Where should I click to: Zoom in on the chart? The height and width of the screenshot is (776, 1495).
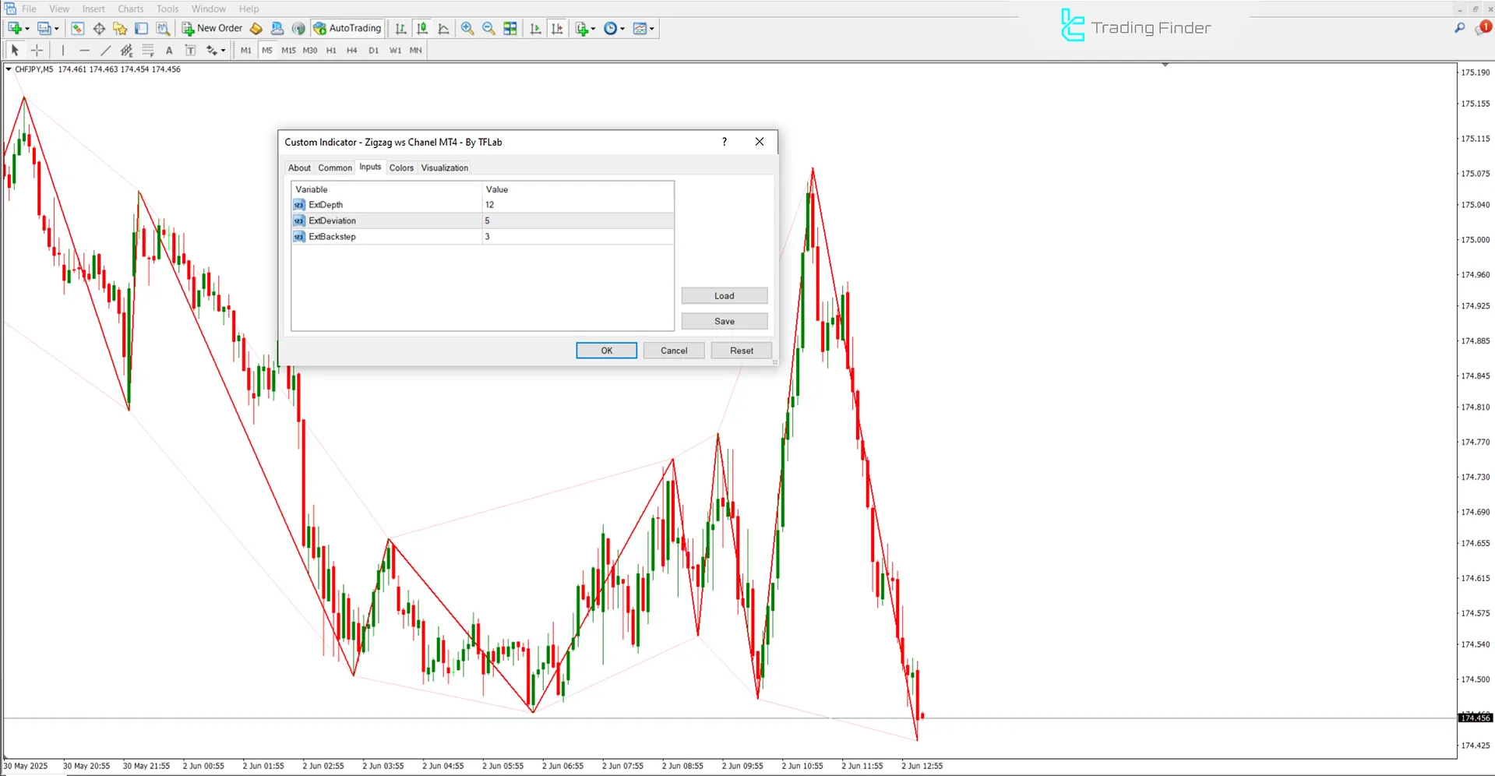(467, 28)
